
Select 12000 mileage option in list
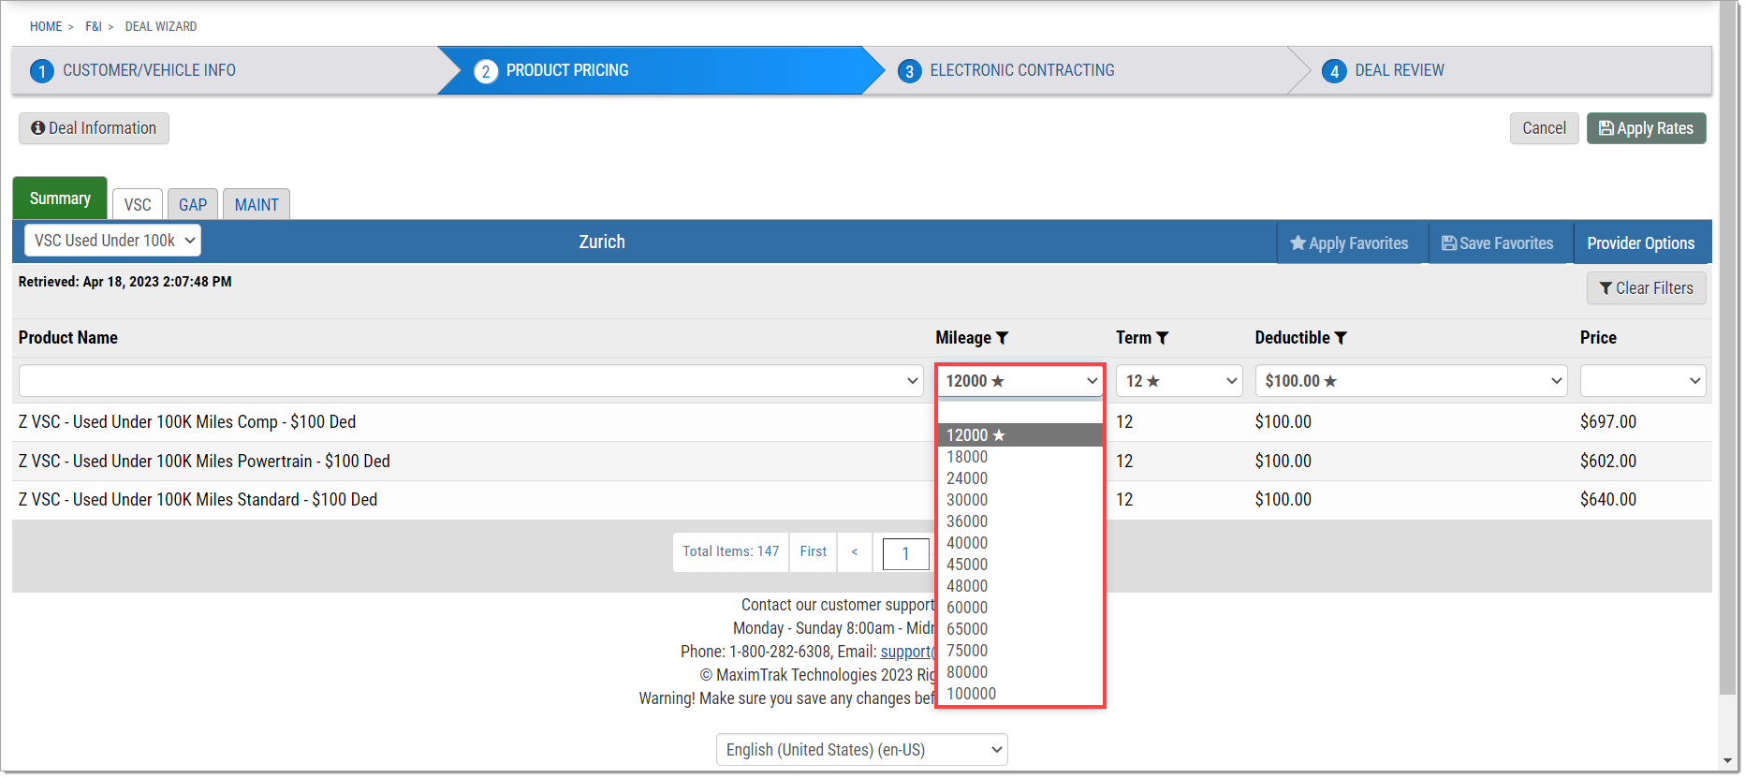point(1020,435)
